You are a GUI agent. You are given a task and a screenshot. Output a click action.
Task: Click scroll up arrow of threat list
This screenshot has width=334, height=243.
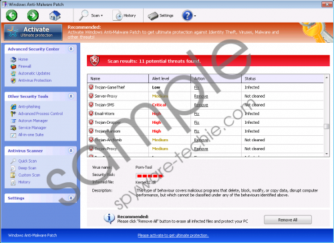(327, 78)
